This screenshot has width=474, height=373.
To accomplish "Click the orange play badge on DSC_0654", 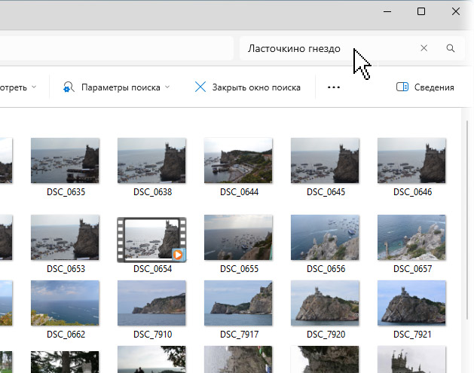I will coord(178,255).
